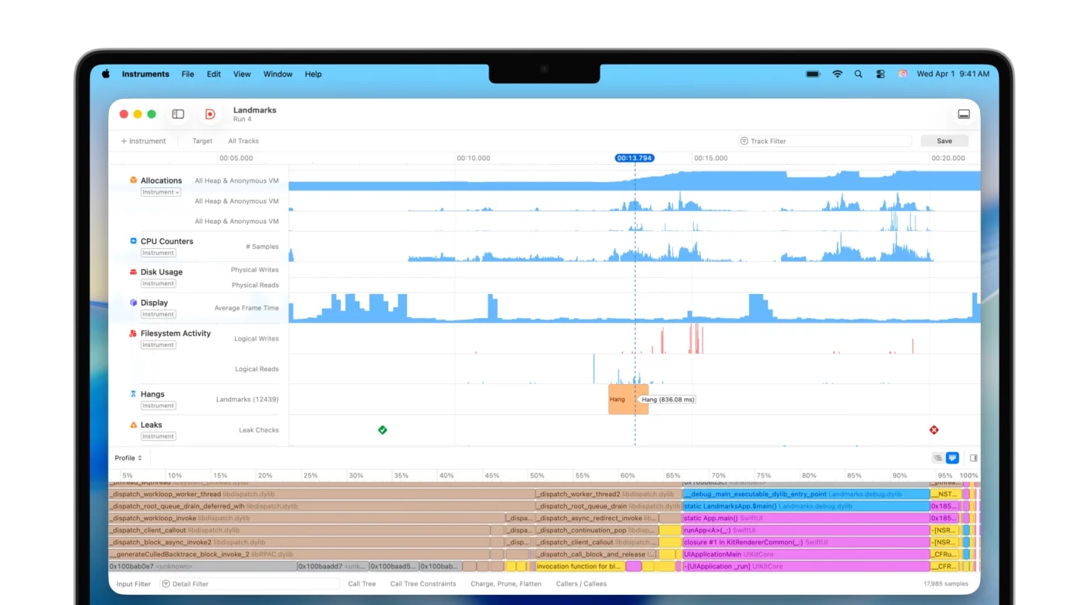The image size is (1089, 605).
Task: Click the Siri icon in the menu bar
Action: [902, 74]
